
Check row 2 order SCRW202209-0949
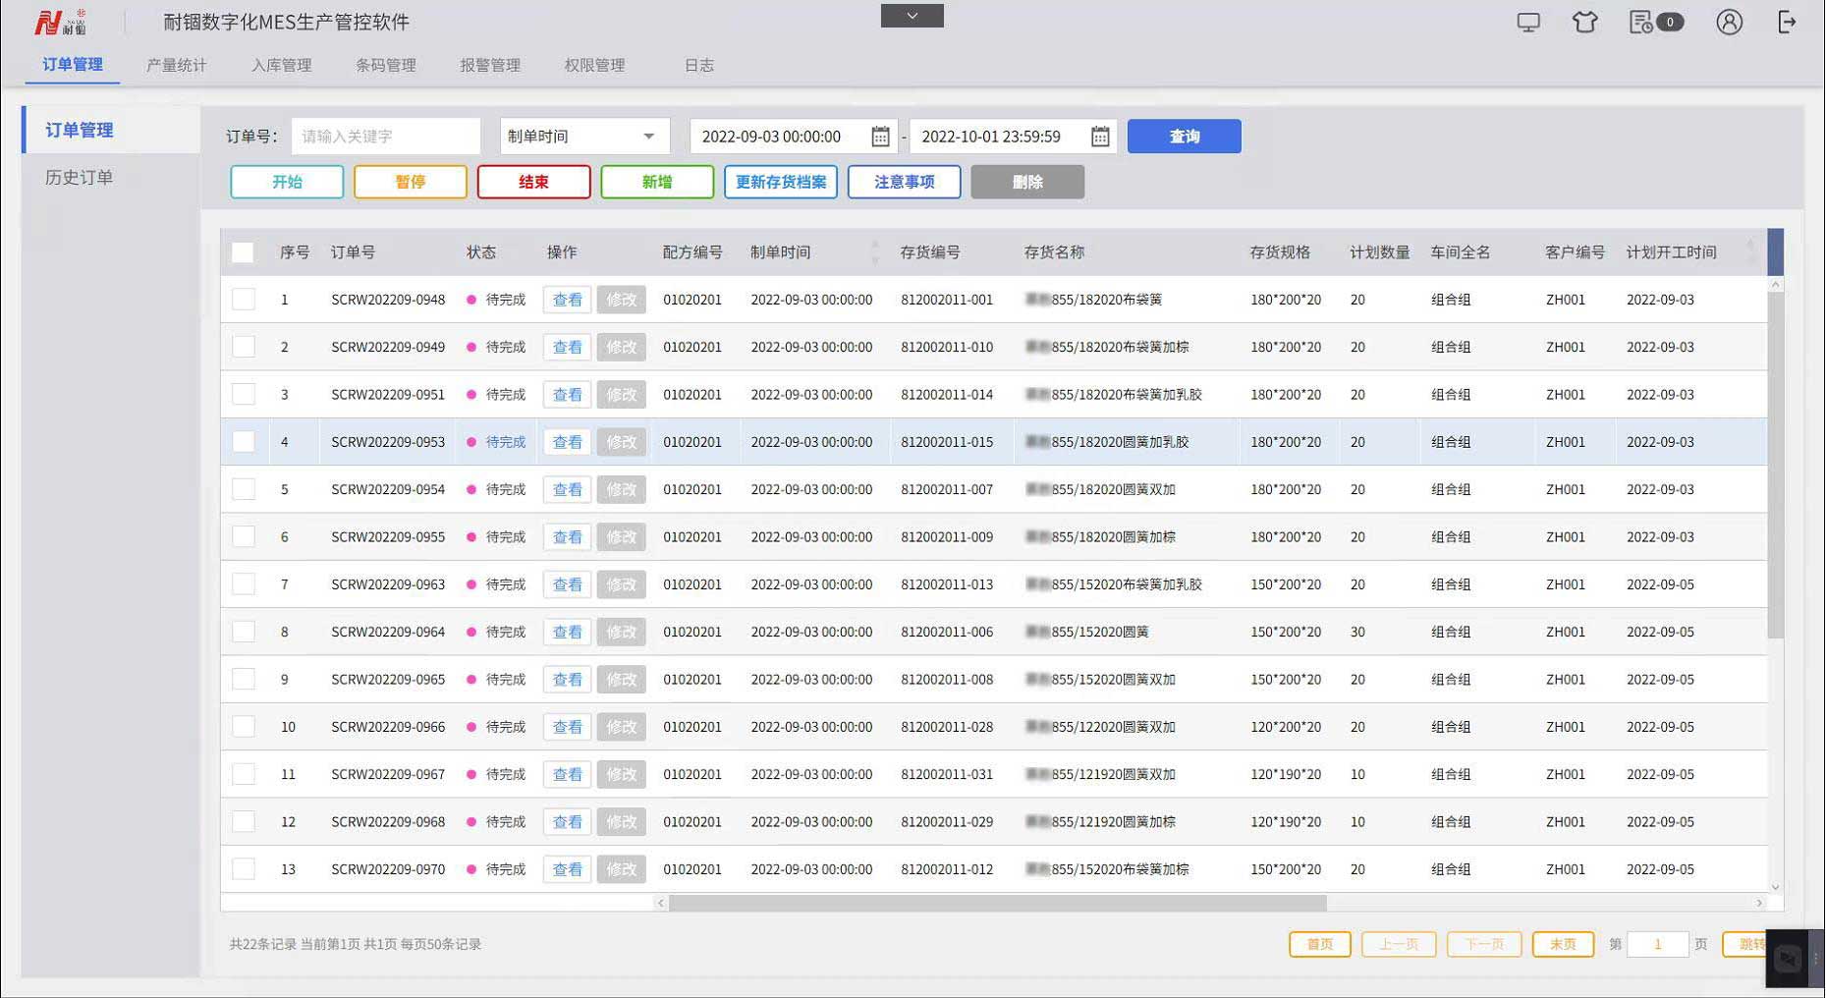click(x=243, y=347)
